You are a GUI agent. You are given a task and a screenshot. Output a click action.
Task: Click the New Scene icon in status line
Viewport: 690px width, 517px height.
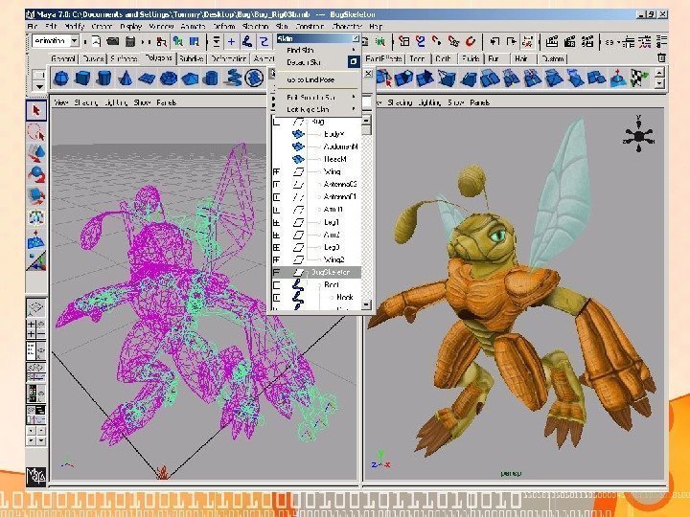click(x=96, y=41)
